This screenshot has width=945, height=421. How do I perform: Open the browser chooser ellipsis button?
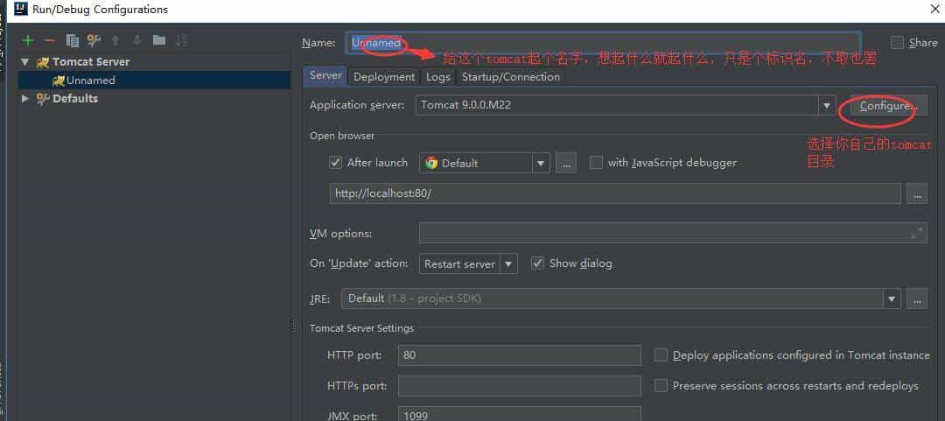566,163
